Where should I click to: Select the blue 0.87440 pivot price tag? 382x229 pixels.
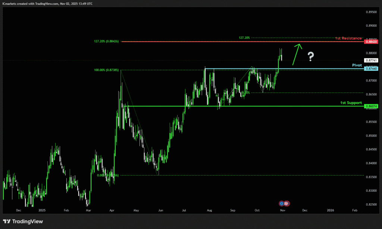coord(371,69)
